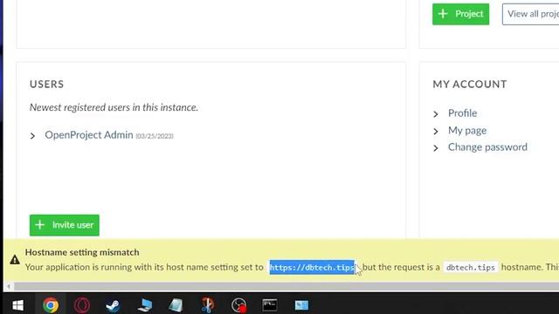Screen dimensions: 559x314
Task: Open the blue window taskbar icon
Action: [301, 305]
